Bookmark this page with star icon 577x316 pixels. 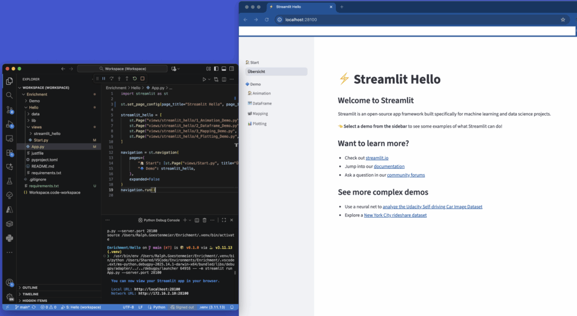tap(562, 20)
